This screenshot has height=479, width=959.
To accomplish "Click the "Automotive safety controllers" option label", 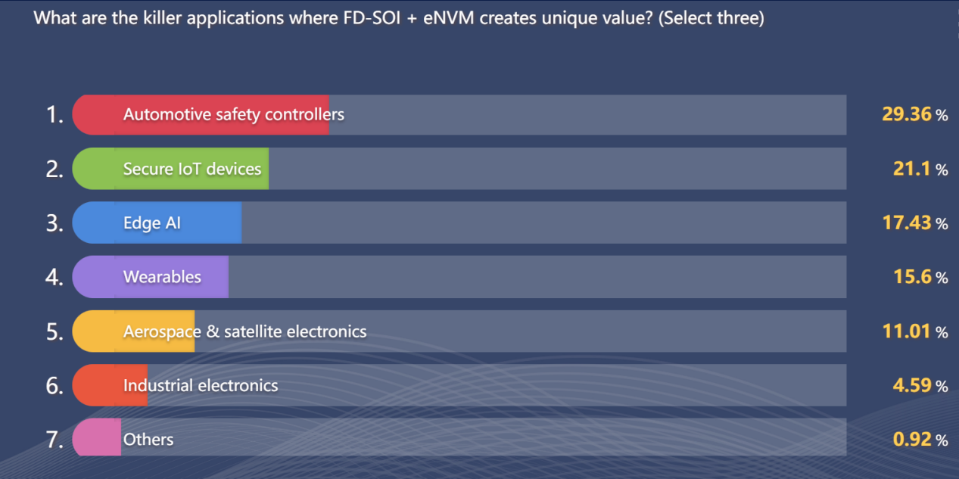I will [x=233, y=114].
